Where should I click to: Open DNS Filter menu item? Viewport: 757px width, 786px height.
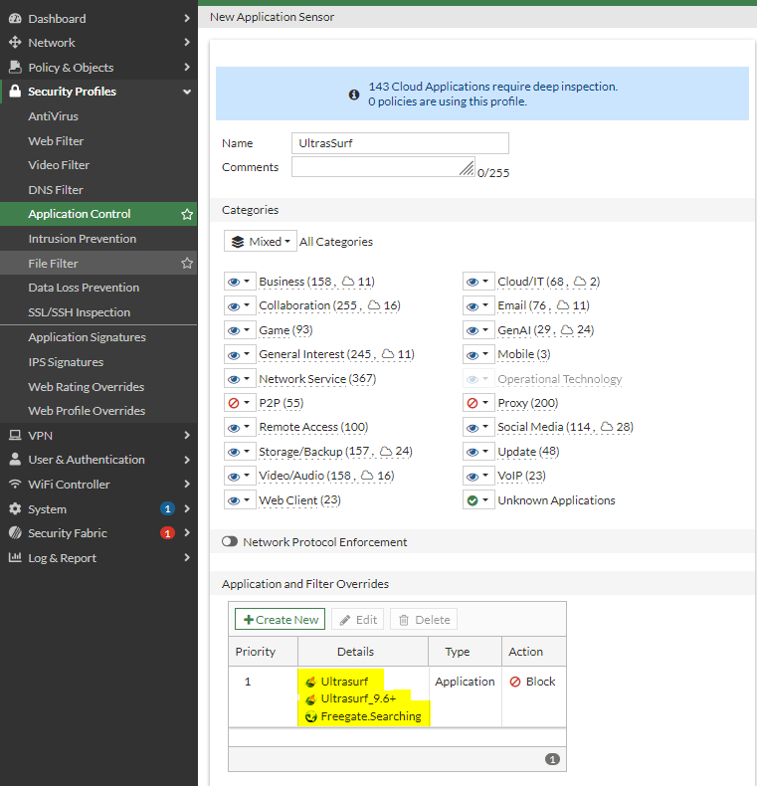[x=56, y=190]
